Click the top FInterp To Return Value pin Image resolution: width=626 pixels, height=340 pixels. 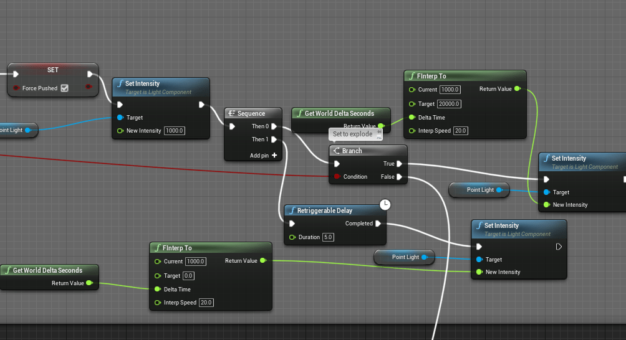tap(517, 89)
